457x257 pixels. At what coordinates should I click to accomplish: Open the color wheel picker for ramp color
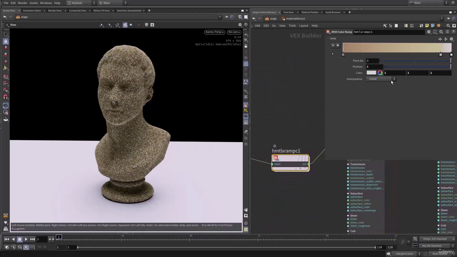tap(380, 73)
